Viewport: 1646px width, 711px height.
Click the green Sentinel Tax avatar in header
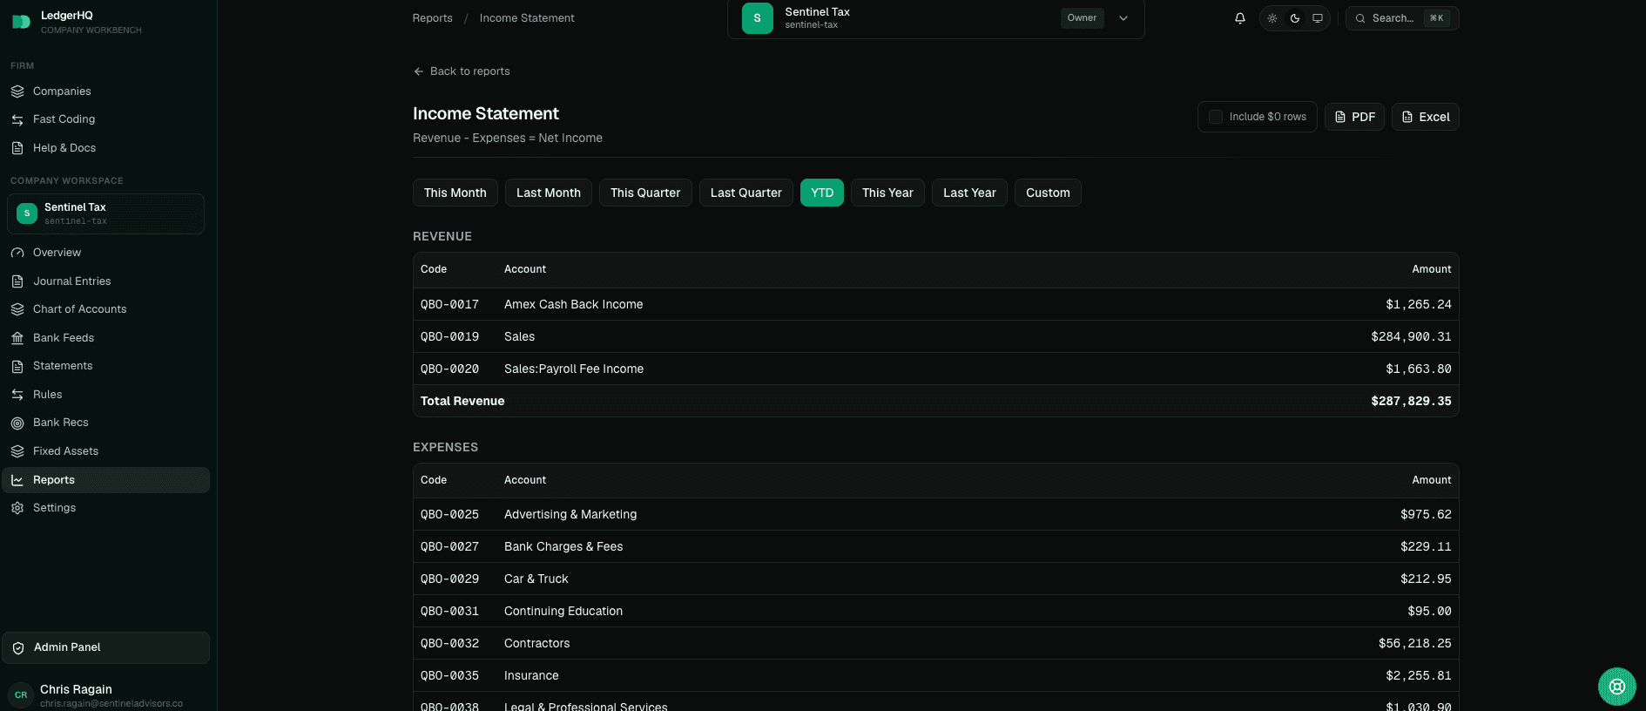point(758,18)
